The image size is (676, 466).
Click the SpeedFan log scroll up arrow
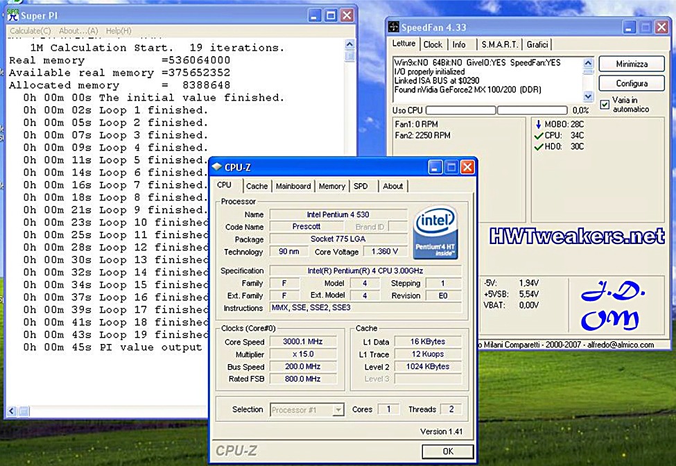588,63
